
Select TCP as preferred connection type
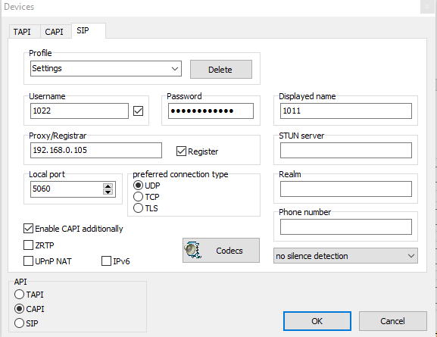pos(139,197)
